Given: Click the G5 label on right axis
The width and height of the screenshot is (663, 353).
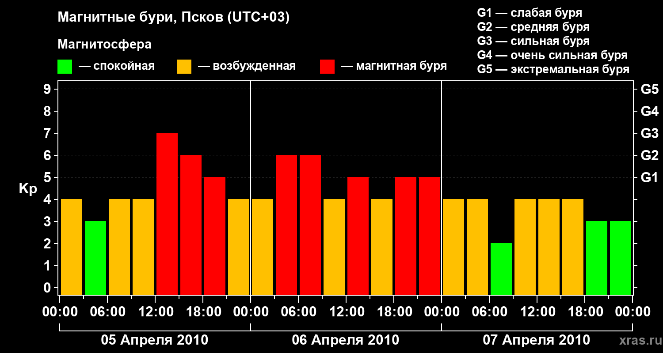Looking at the screenshot, I should point(649,89).
